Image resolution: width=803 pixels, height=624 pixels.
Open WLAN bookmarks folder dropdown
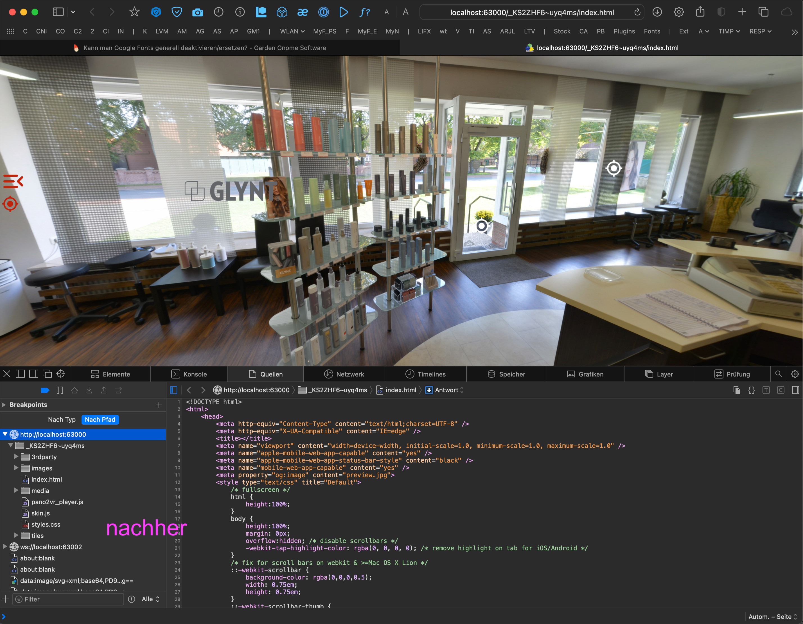pos(292,31)
